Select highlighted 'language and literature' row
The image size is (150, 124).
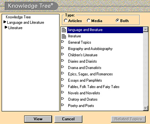[105, 30]
